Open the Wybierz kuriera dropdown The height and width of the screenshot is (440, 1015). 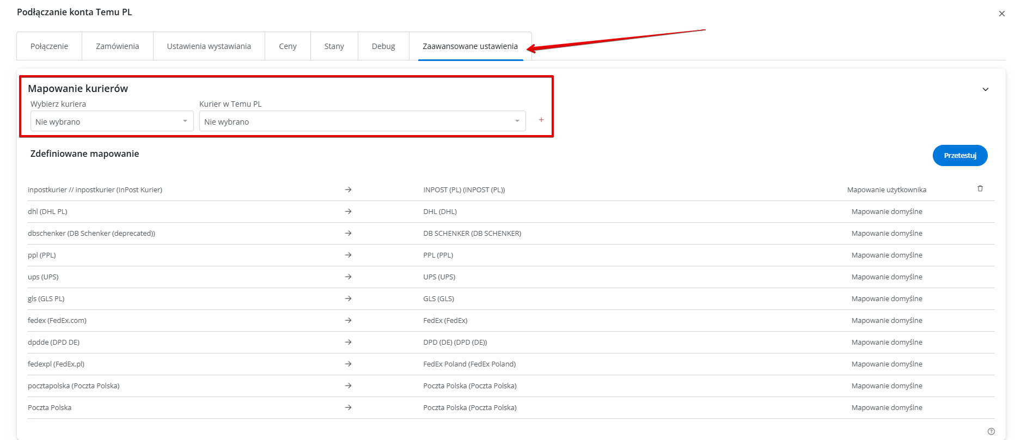[x=112, y=121]
